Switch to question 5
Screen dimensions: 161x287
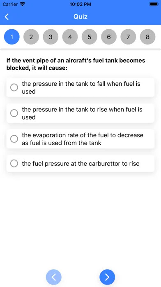(90, 37)
